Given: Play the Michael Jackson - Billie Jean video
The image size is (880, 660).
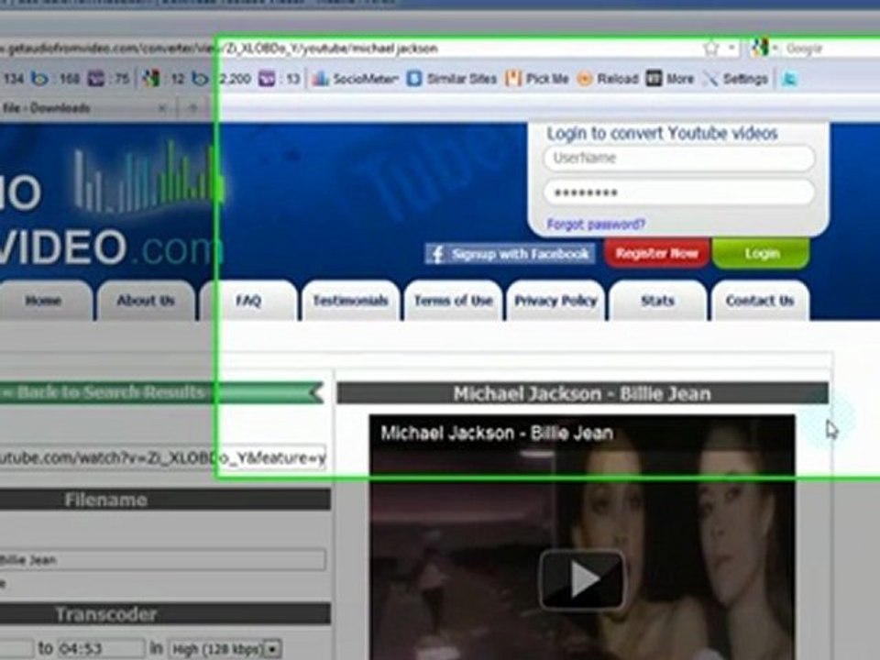Looking at the screenshot, I should click(582, 579).
